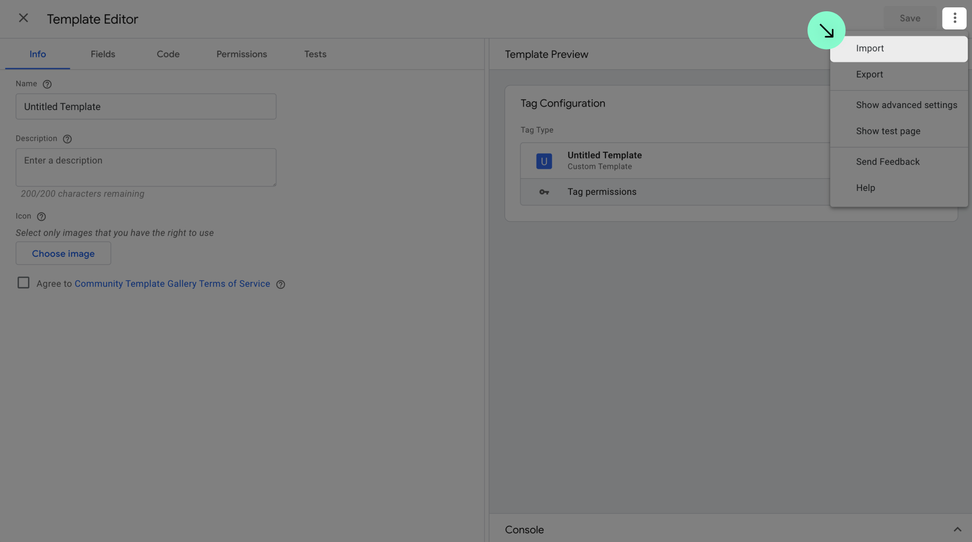Choose Import from the menu
The width and height of the screenshot is (972, 542).
[x=898, y=49]
